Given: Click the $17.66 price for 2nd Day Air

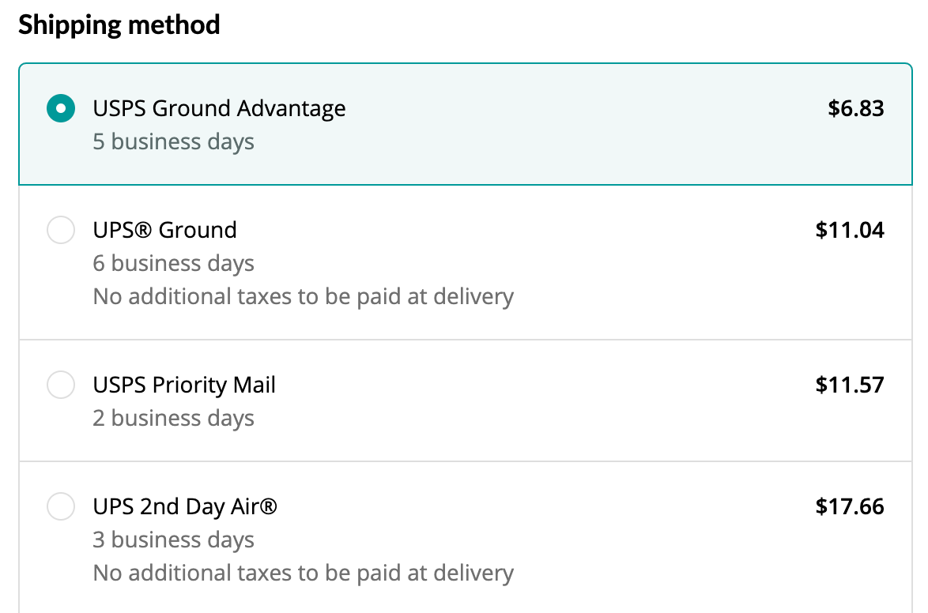Looking at the screenshot, I should [850, 506].
